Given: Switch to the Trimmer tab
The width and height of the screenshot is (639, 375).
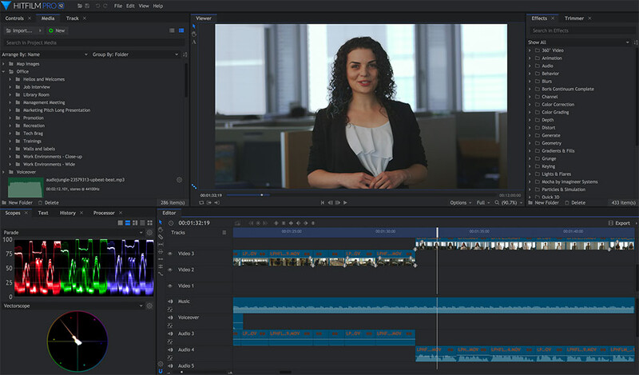Looking at the screenshot, I should coord(574,18).
